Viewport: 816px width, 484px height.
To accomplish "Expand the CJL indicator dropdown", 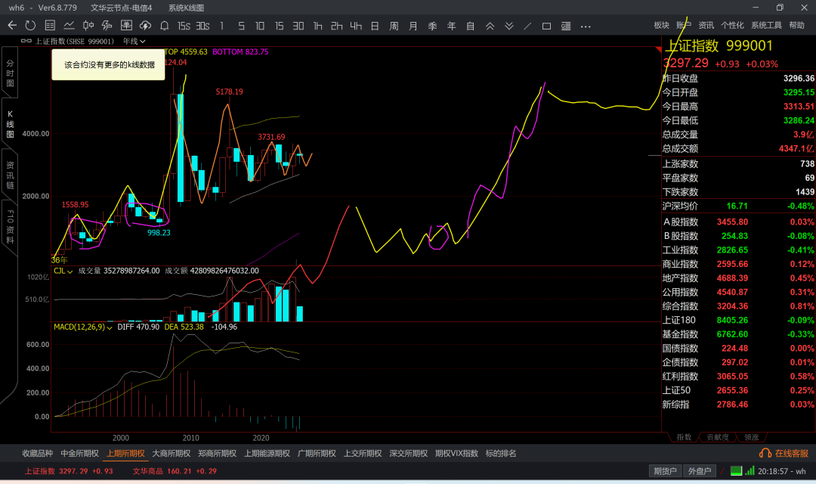I will point(62,271).
